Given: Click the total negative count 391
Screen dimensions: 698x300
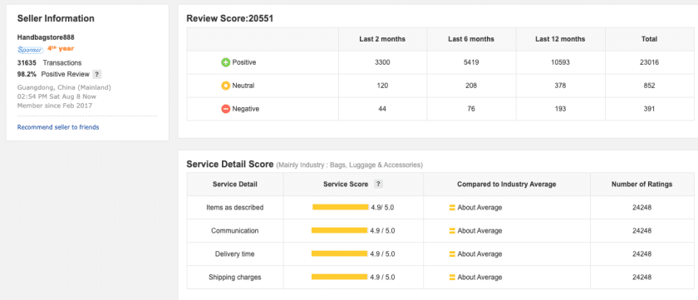Looking at the screenshot, I should pyautogui.click(x=649, y=109).
